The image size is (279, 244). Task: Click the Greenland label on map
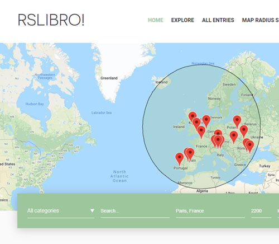(109, 78)
